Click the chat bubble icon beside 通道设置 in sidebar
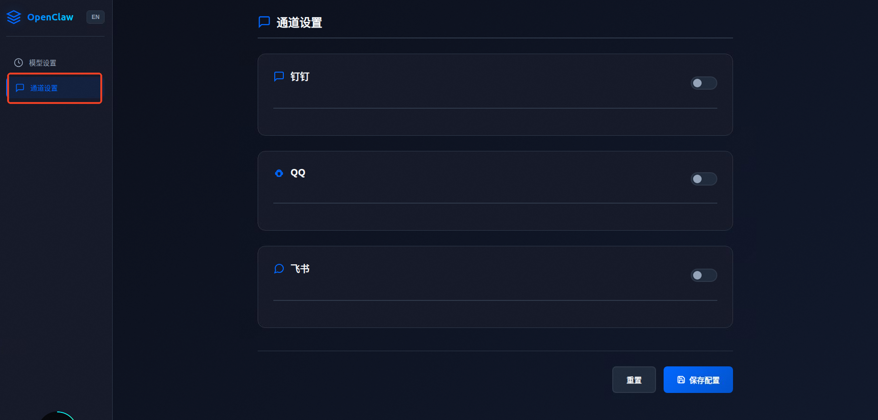The width and height of the screenshot is (878, 420). coord(20,88)
